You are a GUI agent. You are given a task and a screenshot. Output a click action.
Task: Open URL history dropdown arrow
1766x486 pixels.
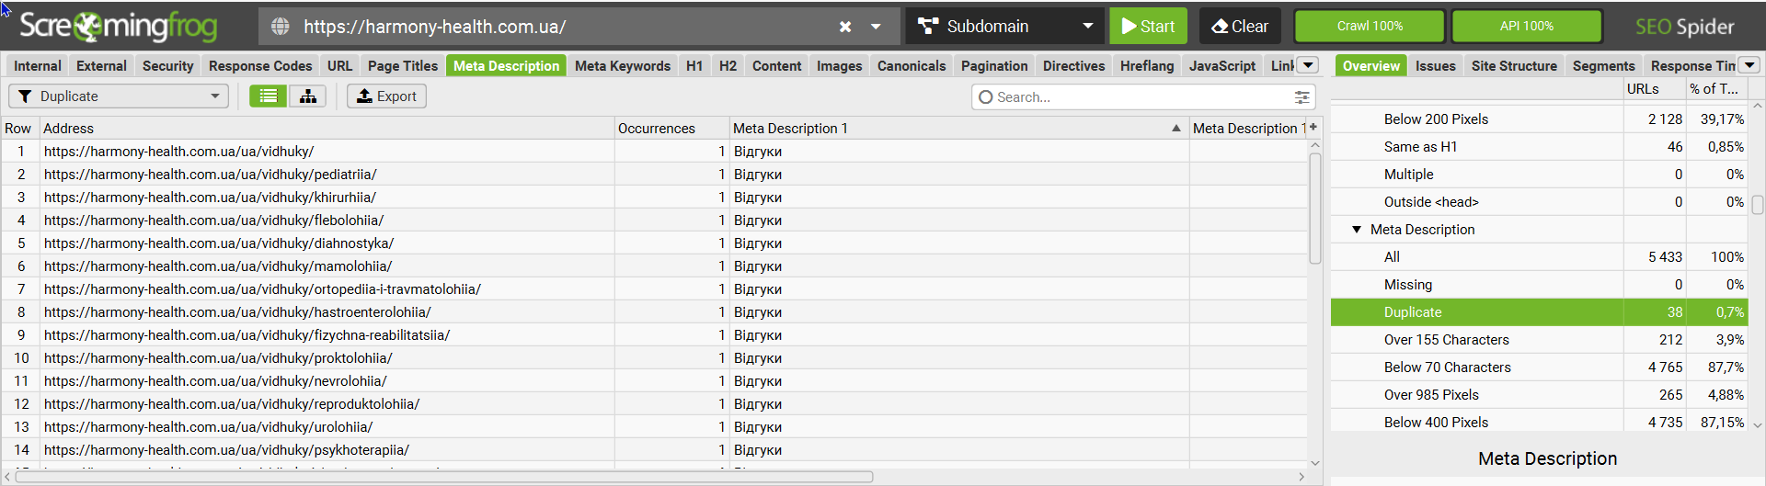coord(877,27)
